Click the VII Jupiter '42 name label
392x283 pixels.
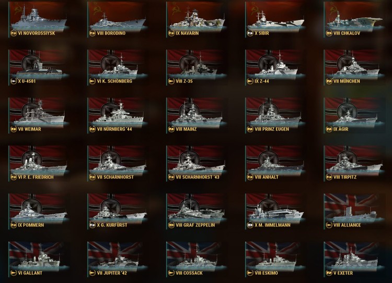click(x=112, y=273)
